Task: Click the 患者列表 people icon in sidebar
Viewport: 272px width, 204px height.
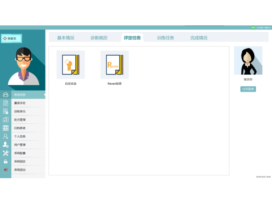Action: [5, 95]
